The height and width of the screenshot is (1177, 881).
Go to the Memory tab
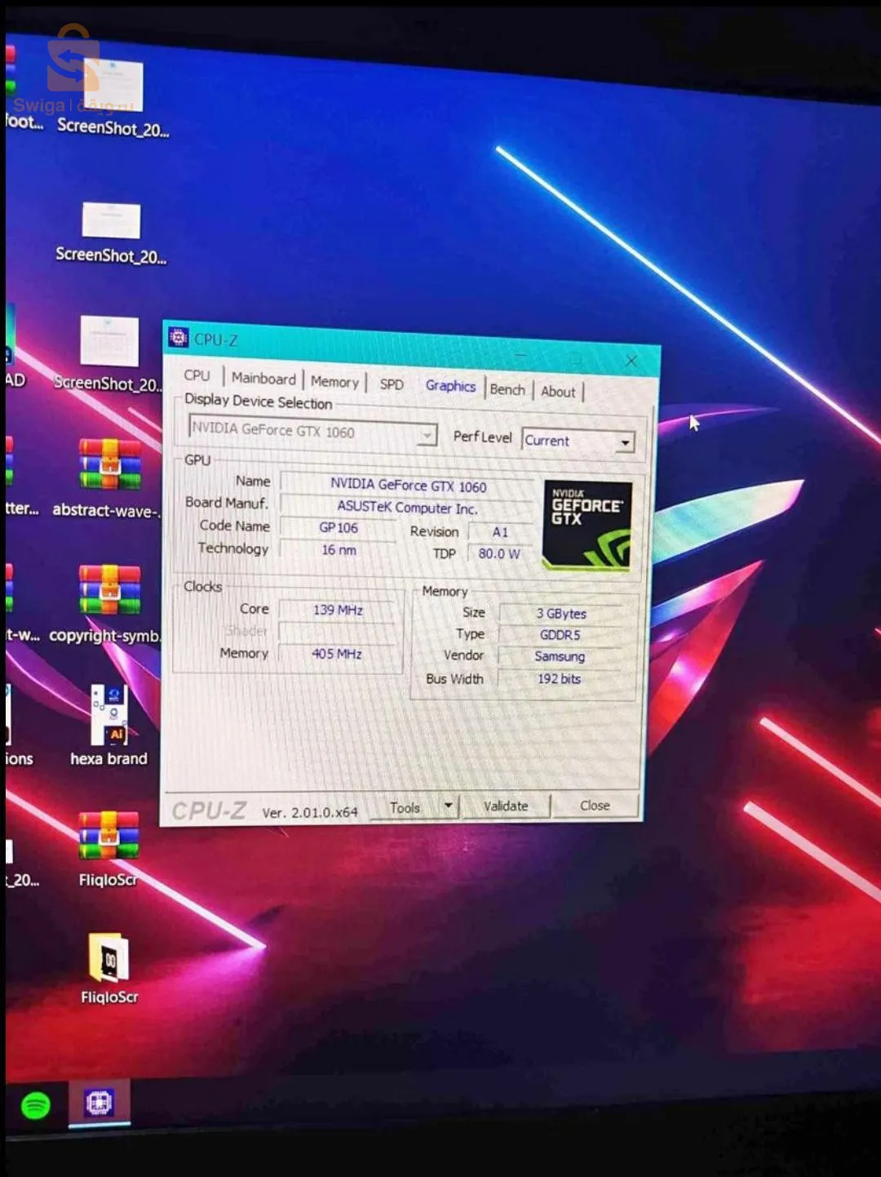point(334,382)
